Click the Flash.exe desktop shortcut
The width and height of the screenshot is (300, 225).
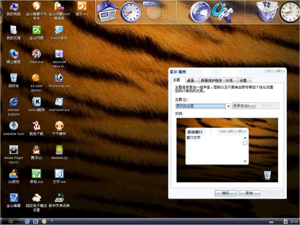[x=36, y=54]
